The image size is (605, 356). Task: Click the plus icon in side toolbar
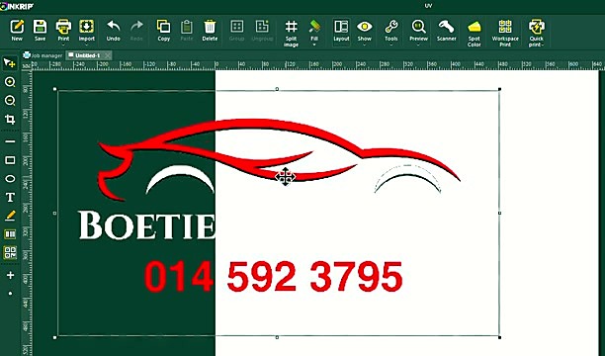coord(10,275)
